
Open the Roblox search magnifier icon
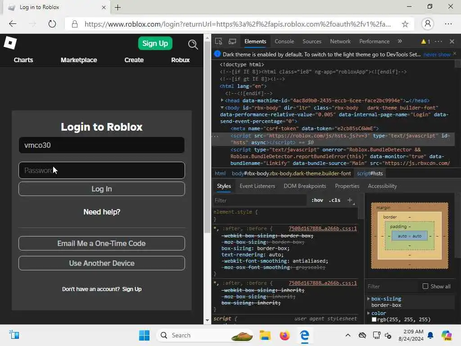click(193, 44)
